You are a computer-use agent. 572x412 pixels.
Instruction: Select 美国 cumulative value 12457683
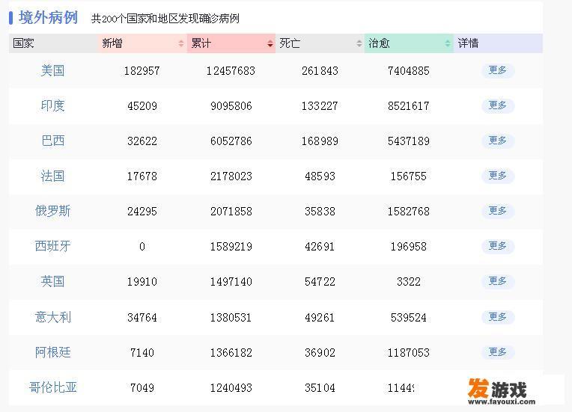(x=231, y=71)
